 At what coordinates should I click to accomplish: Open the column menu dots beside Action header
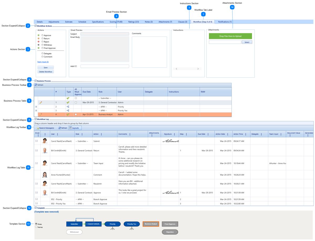tap(102, 134)
